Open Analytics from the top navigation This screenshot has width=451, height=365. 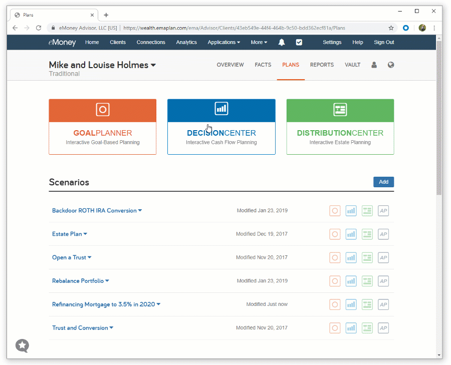(x=186, y=42)
